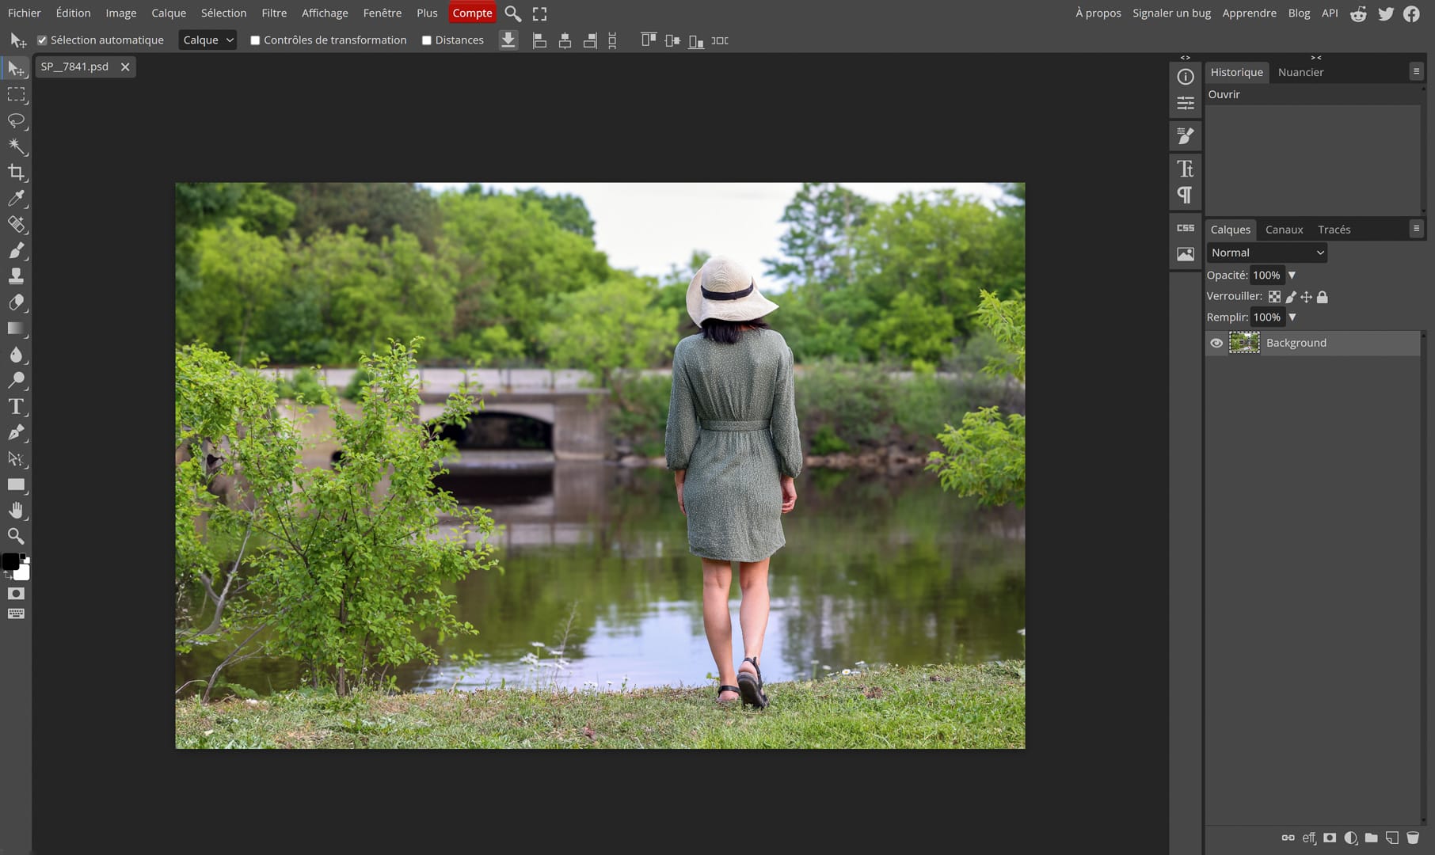Pick the Eyedropper tool
1435x855 pixels.
pyautogui.click(x=16, y=199)
